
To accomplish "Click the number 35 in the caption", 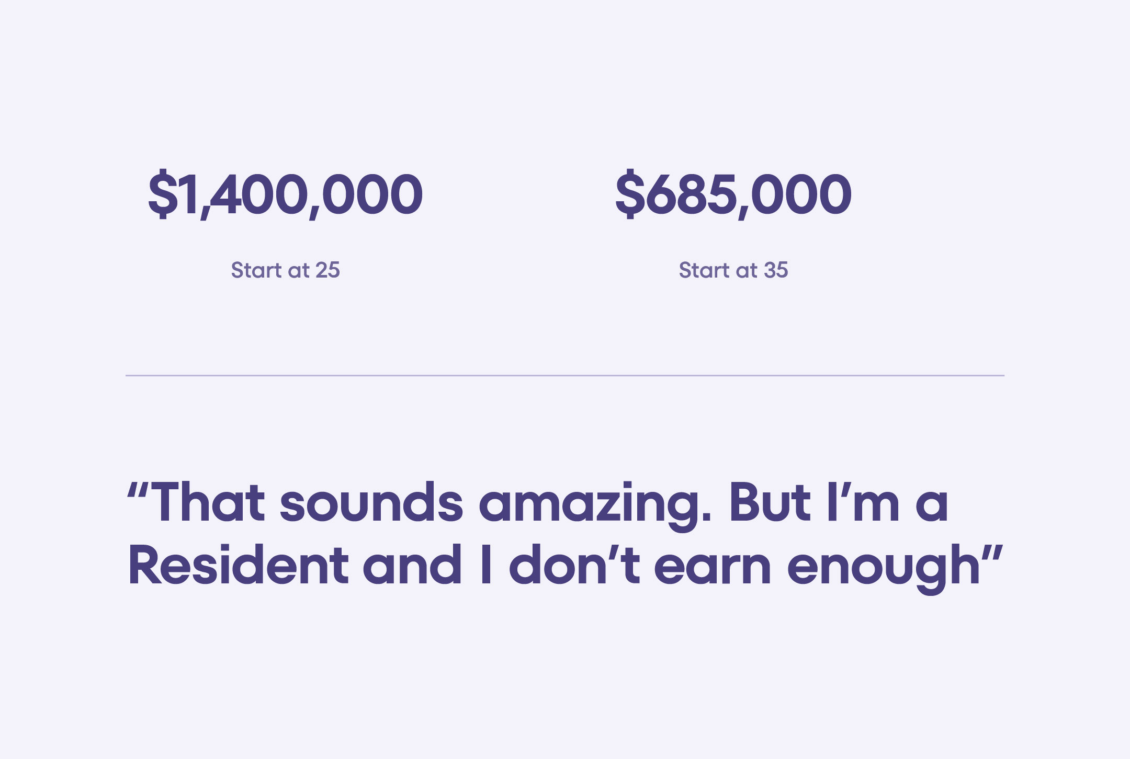I will pos(776,270).
